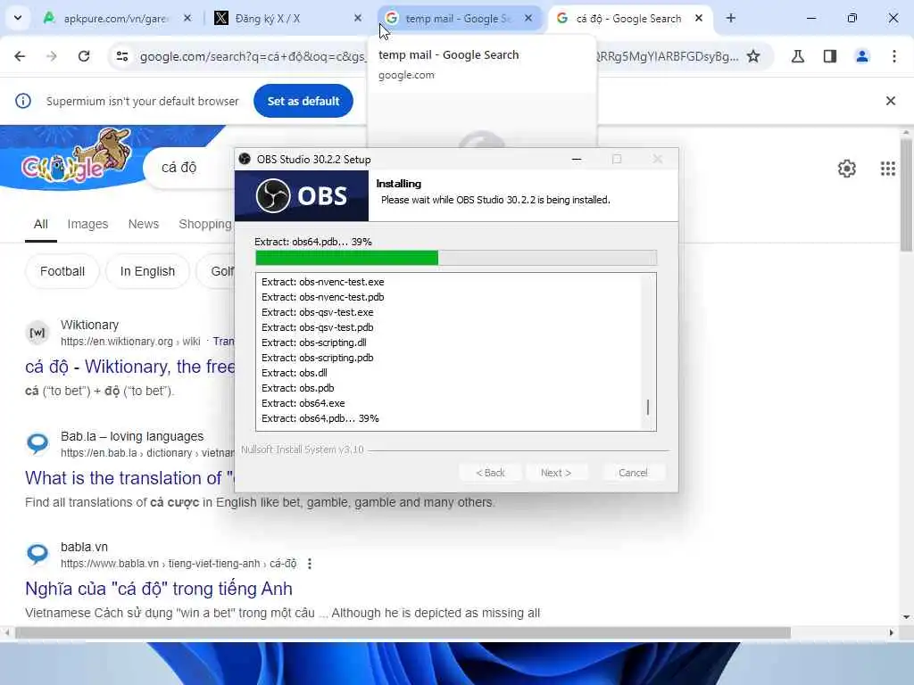Click the OBS install progress bar
Image resolution: width=914 pixels, height=685 pixels.
[456, 258]
